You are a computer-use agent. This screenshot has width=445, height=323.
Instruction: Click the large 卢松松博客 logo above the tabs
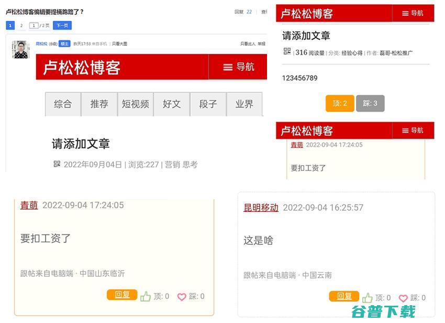point(82,68)
